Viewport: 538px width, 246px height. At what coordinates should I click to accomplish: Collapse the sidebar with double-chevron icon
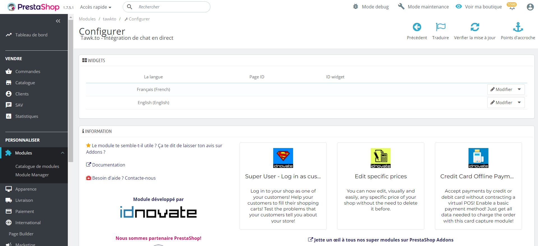click(58, 21)
